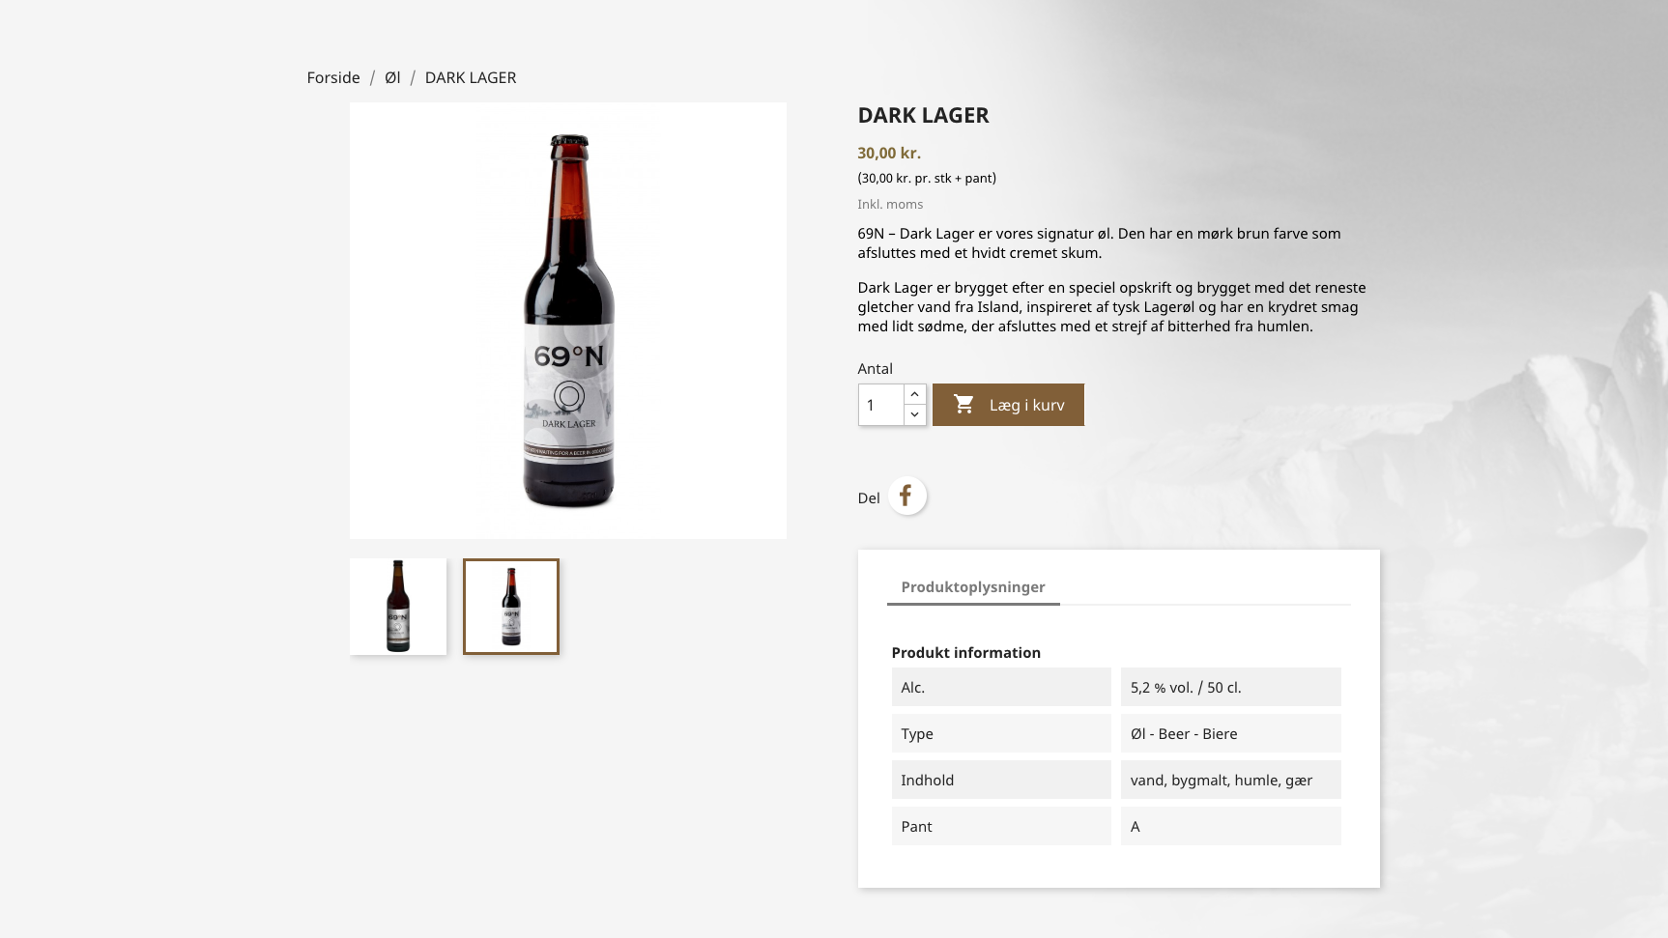Click the DARK LAGER breadcrumb
The width and height of the screenshot is (1668, 938).
[x=471, y=77]
